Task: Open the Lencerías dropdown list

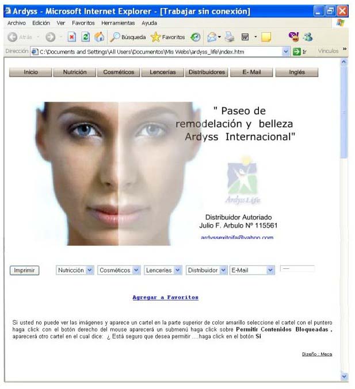Action: point(163,270)
